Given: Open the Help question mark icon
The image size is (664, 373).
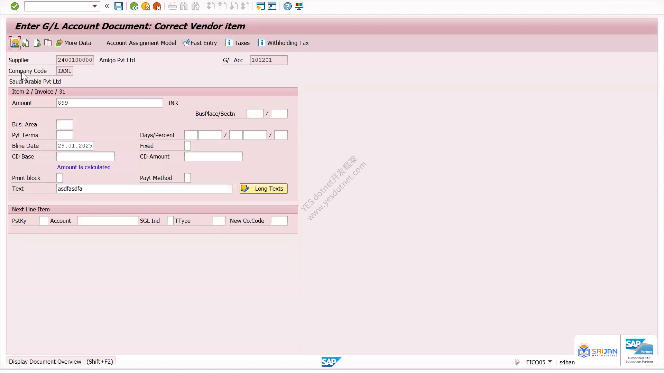Looking at the screenshot, I should pyautogui.click(x=287, y=6).
